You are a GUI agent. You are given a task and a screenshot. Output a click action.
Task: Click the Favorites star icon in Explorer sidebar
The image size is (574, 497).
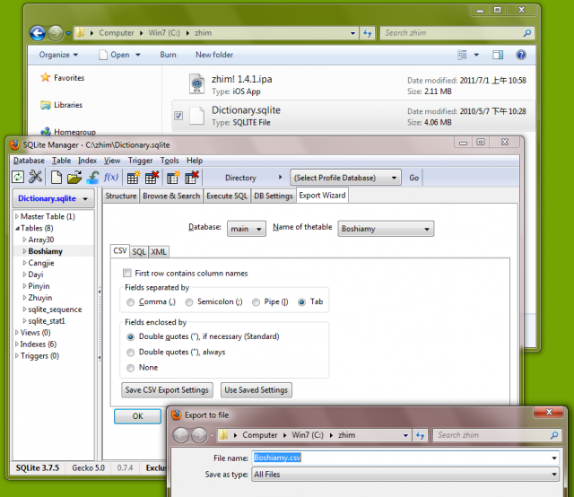(46, 77)
